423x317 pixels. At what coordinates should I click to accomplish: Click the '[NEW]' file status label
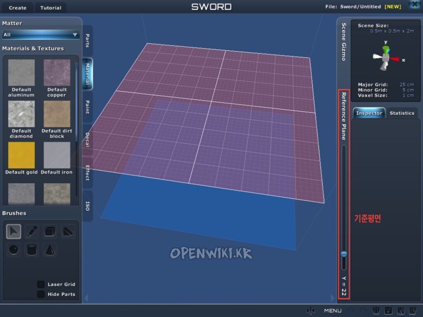[393, 7]
